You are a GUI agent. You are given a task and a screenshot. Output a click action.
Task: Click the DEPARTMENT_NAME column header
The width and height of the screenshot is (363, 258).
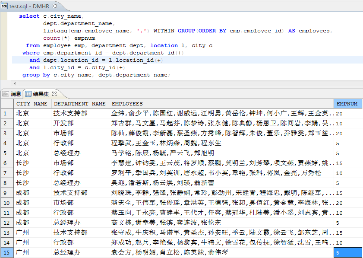(x=79, y=104)
